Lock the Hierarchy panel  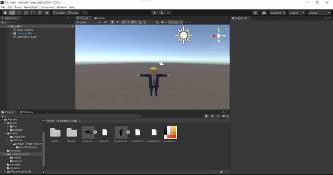click(x=68, y=18)
